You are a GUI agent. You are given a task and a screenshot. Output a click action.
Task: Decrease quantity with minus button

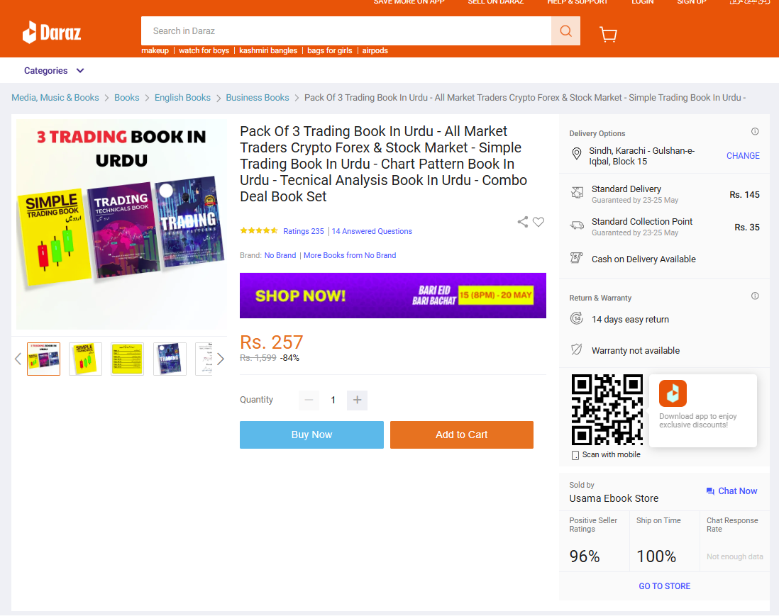(309, 400)
